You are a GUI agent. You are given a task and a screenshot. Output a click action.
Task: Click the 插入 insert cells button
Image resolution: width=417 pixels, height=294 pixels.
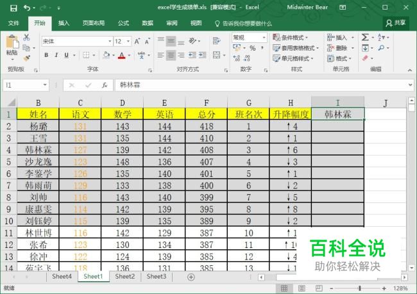(337, 37)
